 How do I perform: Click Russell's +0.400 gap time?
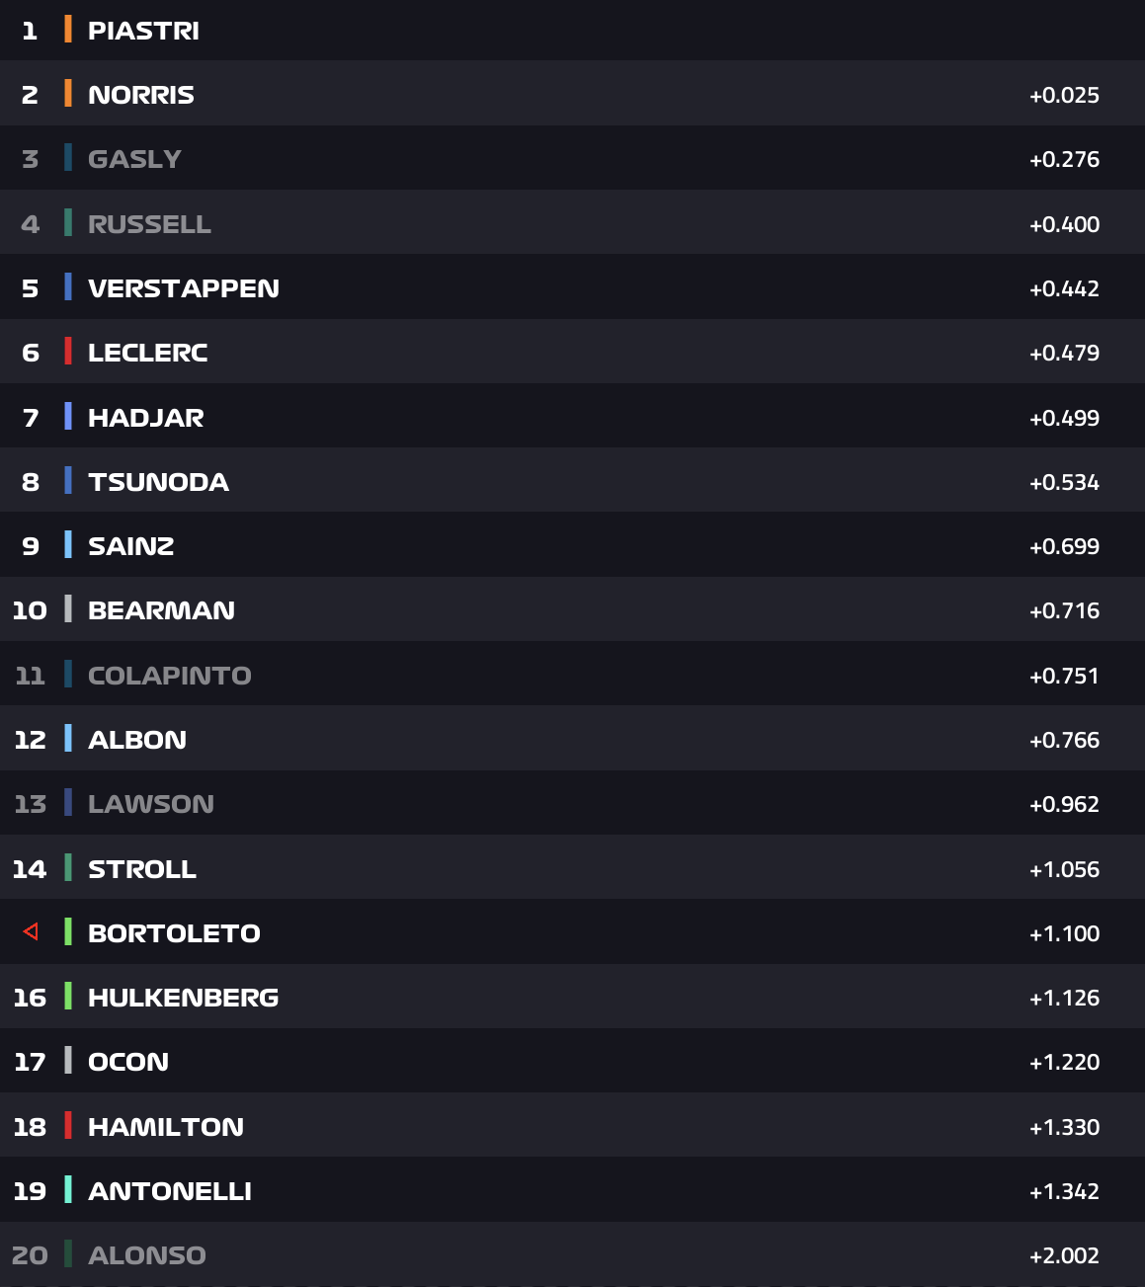click(x=1064, y=224)
